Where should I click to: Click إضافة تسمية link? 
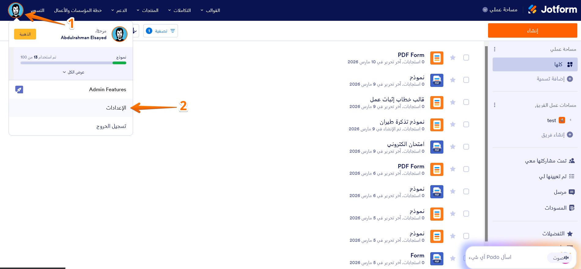(x=550, y=79)
